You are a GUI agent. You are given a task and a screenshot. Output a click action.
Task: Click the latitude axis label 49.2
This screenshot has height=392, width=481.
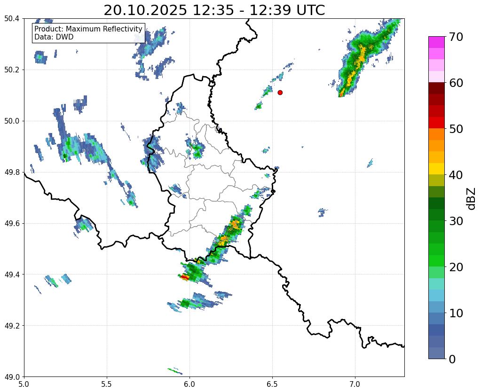(12, 325)
